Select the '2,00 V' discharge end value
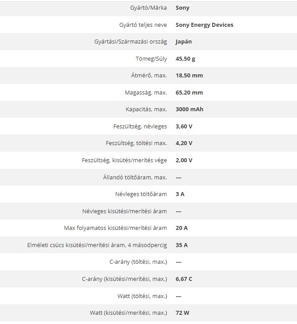Screen dimensions: 297x324 pos(184,160)
